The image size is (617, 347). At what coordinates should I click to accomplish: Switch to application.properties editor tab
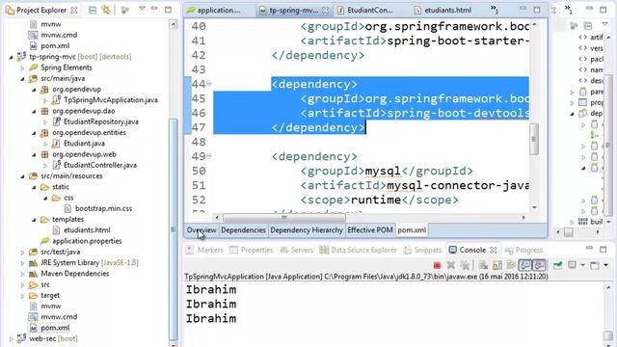point(214,11)
